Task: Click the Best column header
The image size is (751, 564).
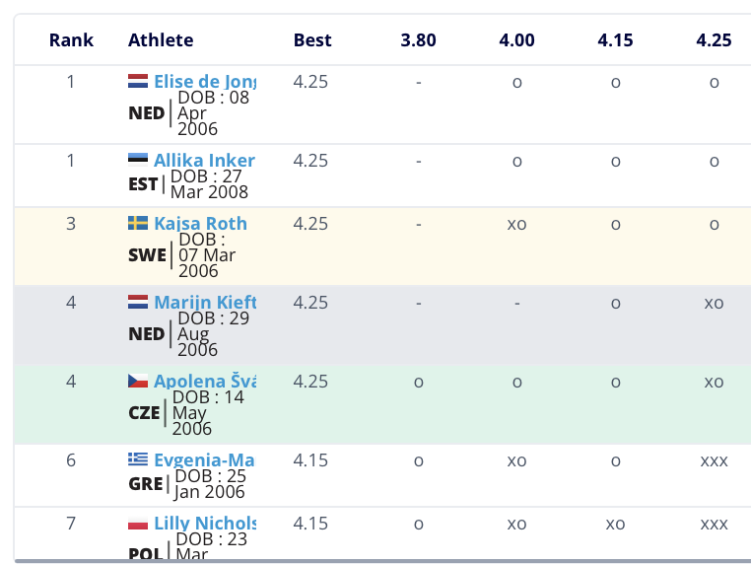Action: click(x=312, y=40)
